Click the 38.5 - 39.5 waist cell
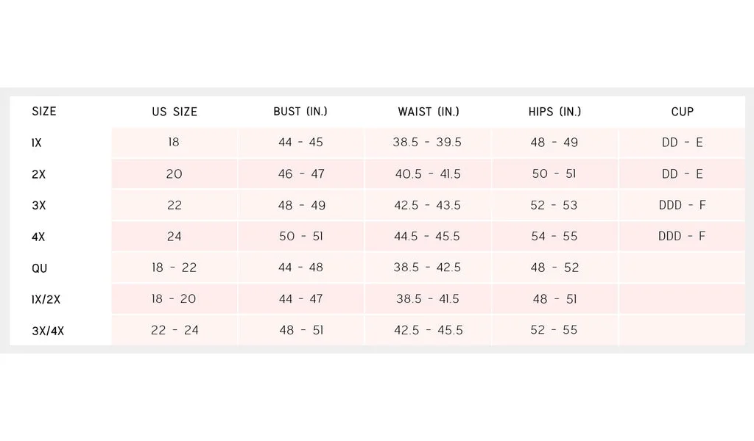754x441 pixels. (427, 143)
